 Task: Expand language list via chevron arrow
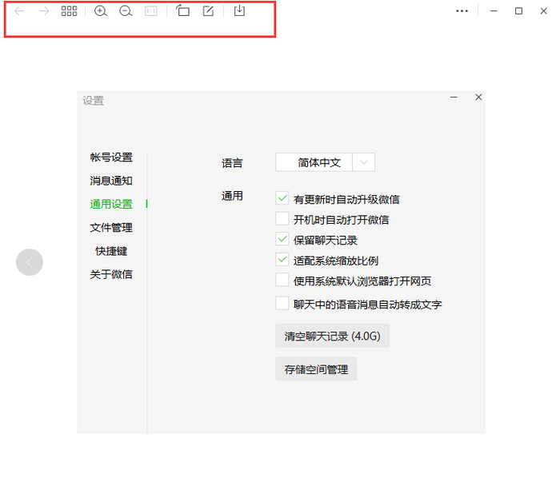363,162
